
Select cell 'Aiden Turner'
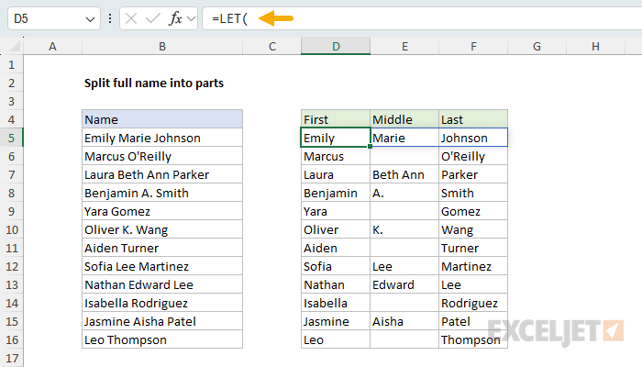pos(162,248)
